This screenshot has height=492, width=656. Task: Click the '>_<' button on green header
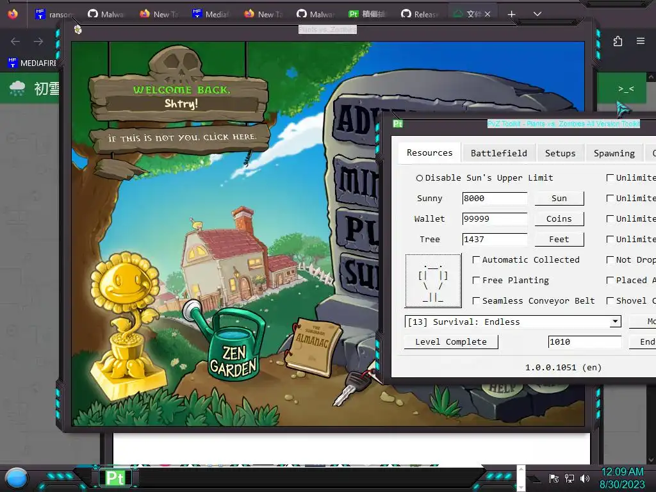626,88
